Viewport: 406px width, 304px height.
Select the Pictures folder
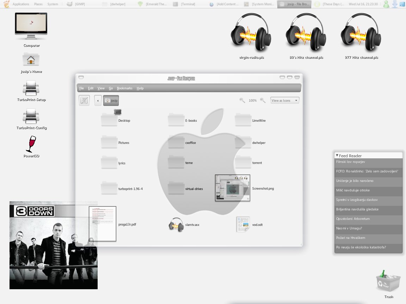109,142
